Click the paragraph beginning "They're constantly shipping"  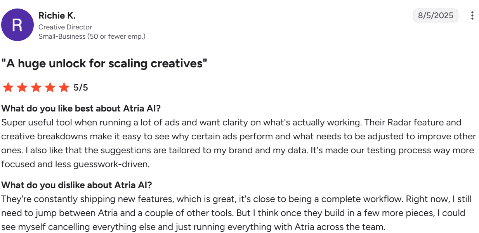pyautogui.click(x=236, y=213)
